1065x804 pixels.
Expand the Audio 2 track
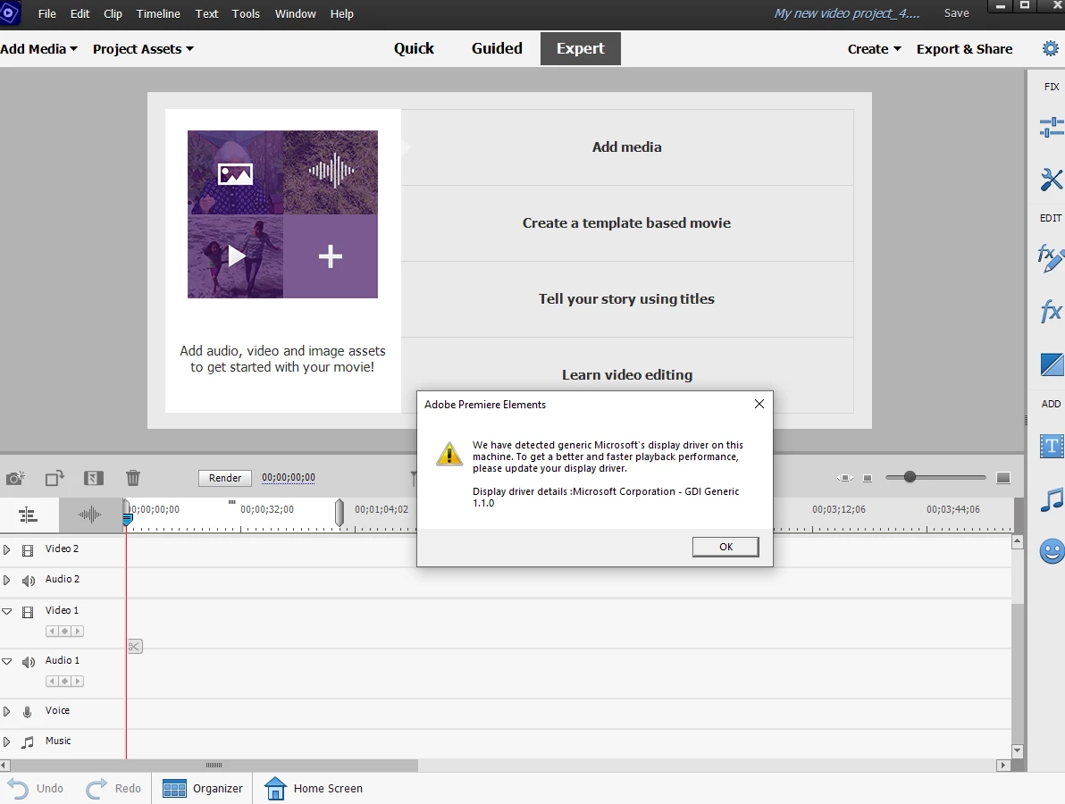coord(7,581)
